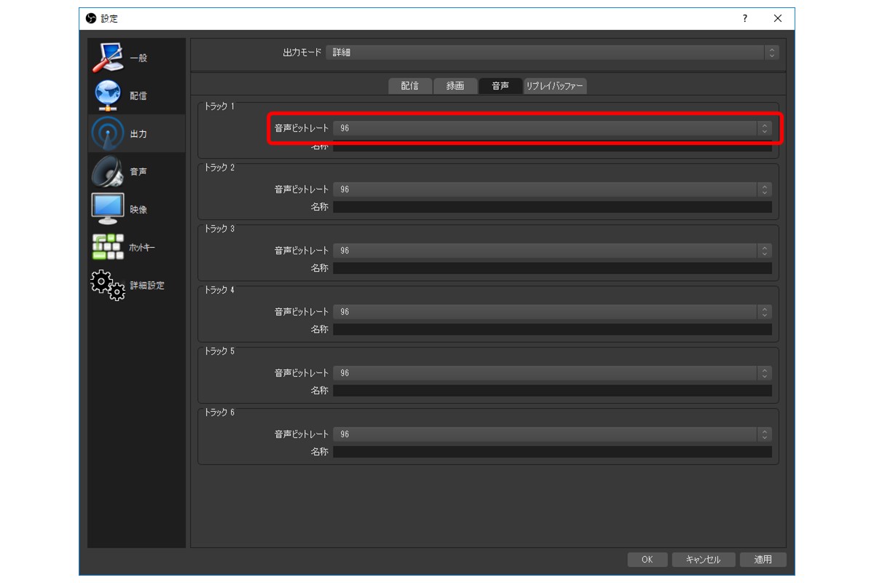The image size is (874, 583).
Task: Click the help question mark in title bar
Action: click(x=744, y=18)
